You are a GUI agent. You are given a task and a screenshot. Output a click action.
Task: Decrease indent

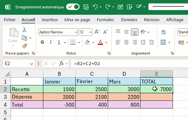[x=143, y=42]
